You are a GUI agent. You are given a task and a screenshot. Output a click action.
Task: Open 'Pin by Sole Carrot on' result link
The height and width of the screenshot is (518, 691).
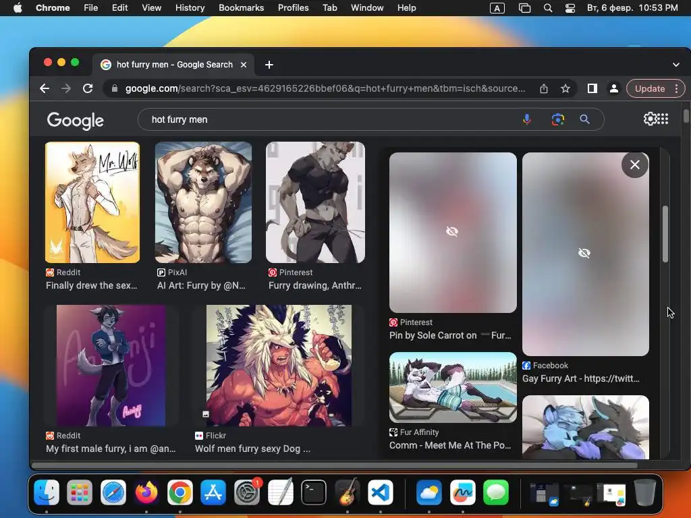450,336
